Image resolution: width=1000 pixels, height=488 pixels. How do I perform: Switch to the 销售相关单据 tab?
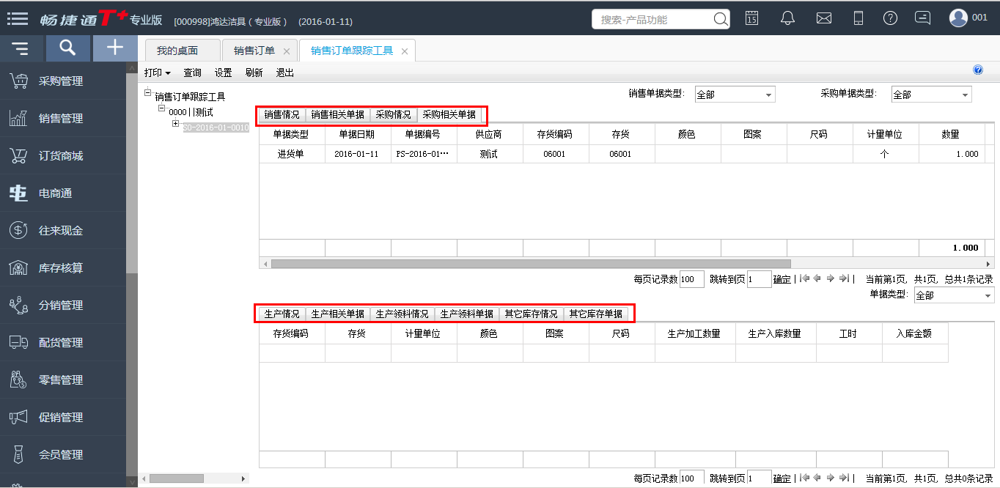(337, 114)
